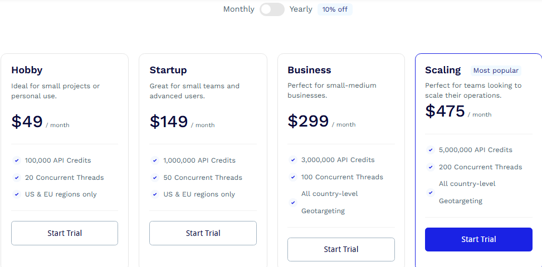
Task: Click the Monthly billing label
Action: tap(238, 9)
